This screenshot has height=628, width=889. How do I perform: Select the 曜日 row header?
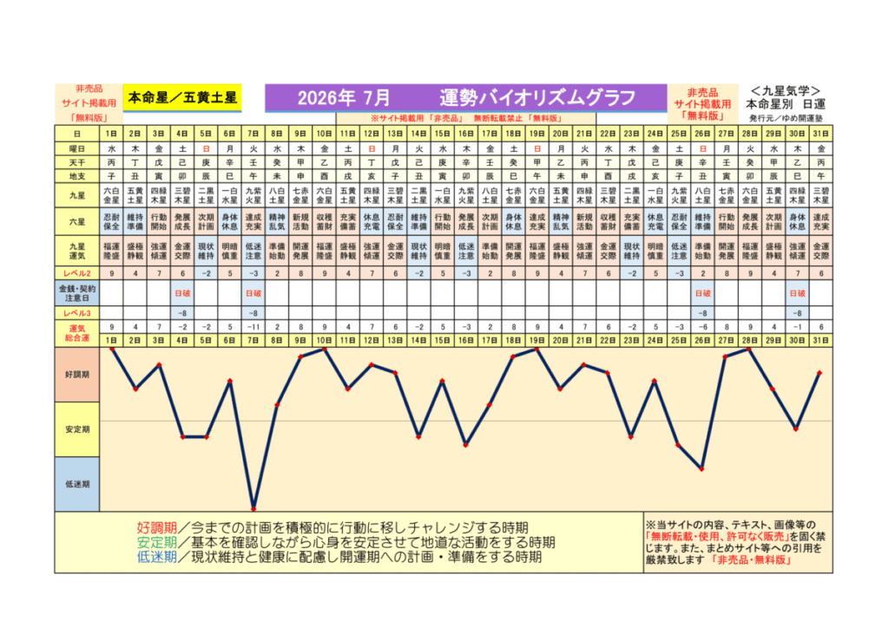(x=77, y=148)
